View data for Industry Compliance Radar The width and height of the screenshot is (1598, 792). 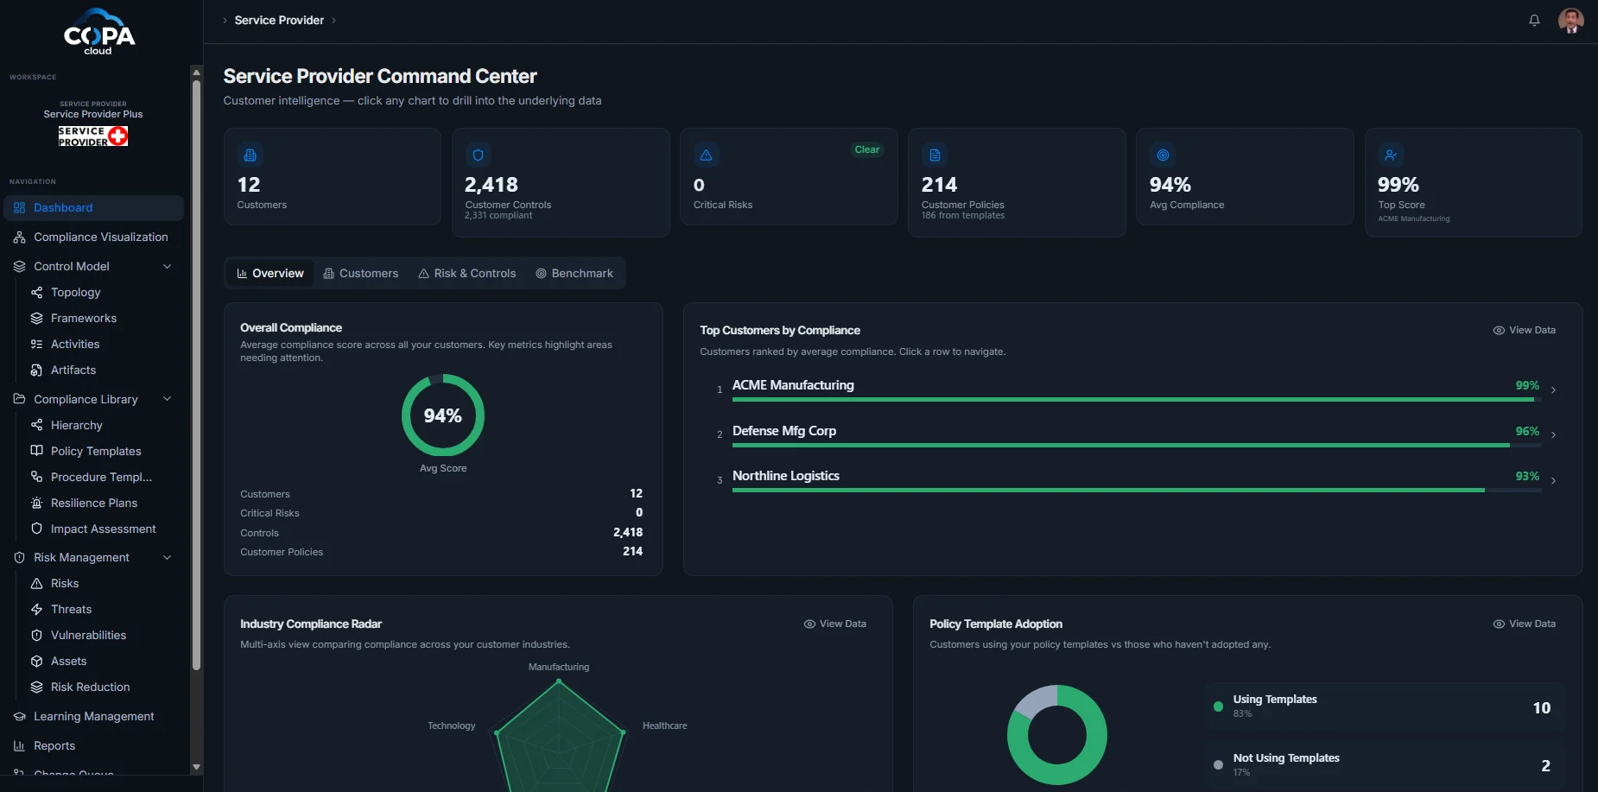click(834, 624)
